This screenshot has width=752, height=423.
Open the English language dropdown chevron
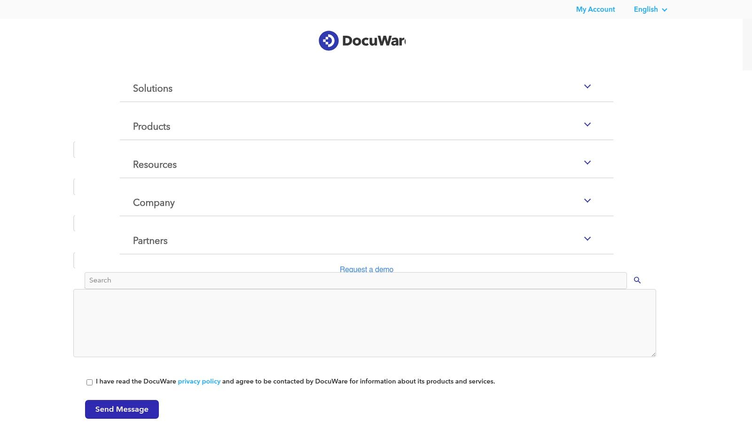pos(665,9)
